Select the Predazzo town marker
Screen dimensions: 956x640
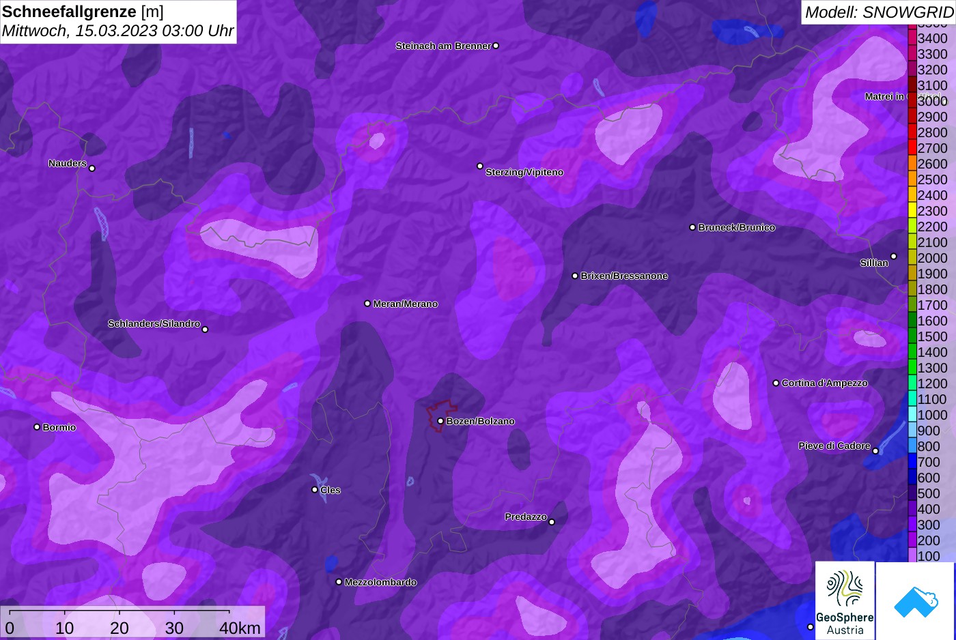coord(552,522)
